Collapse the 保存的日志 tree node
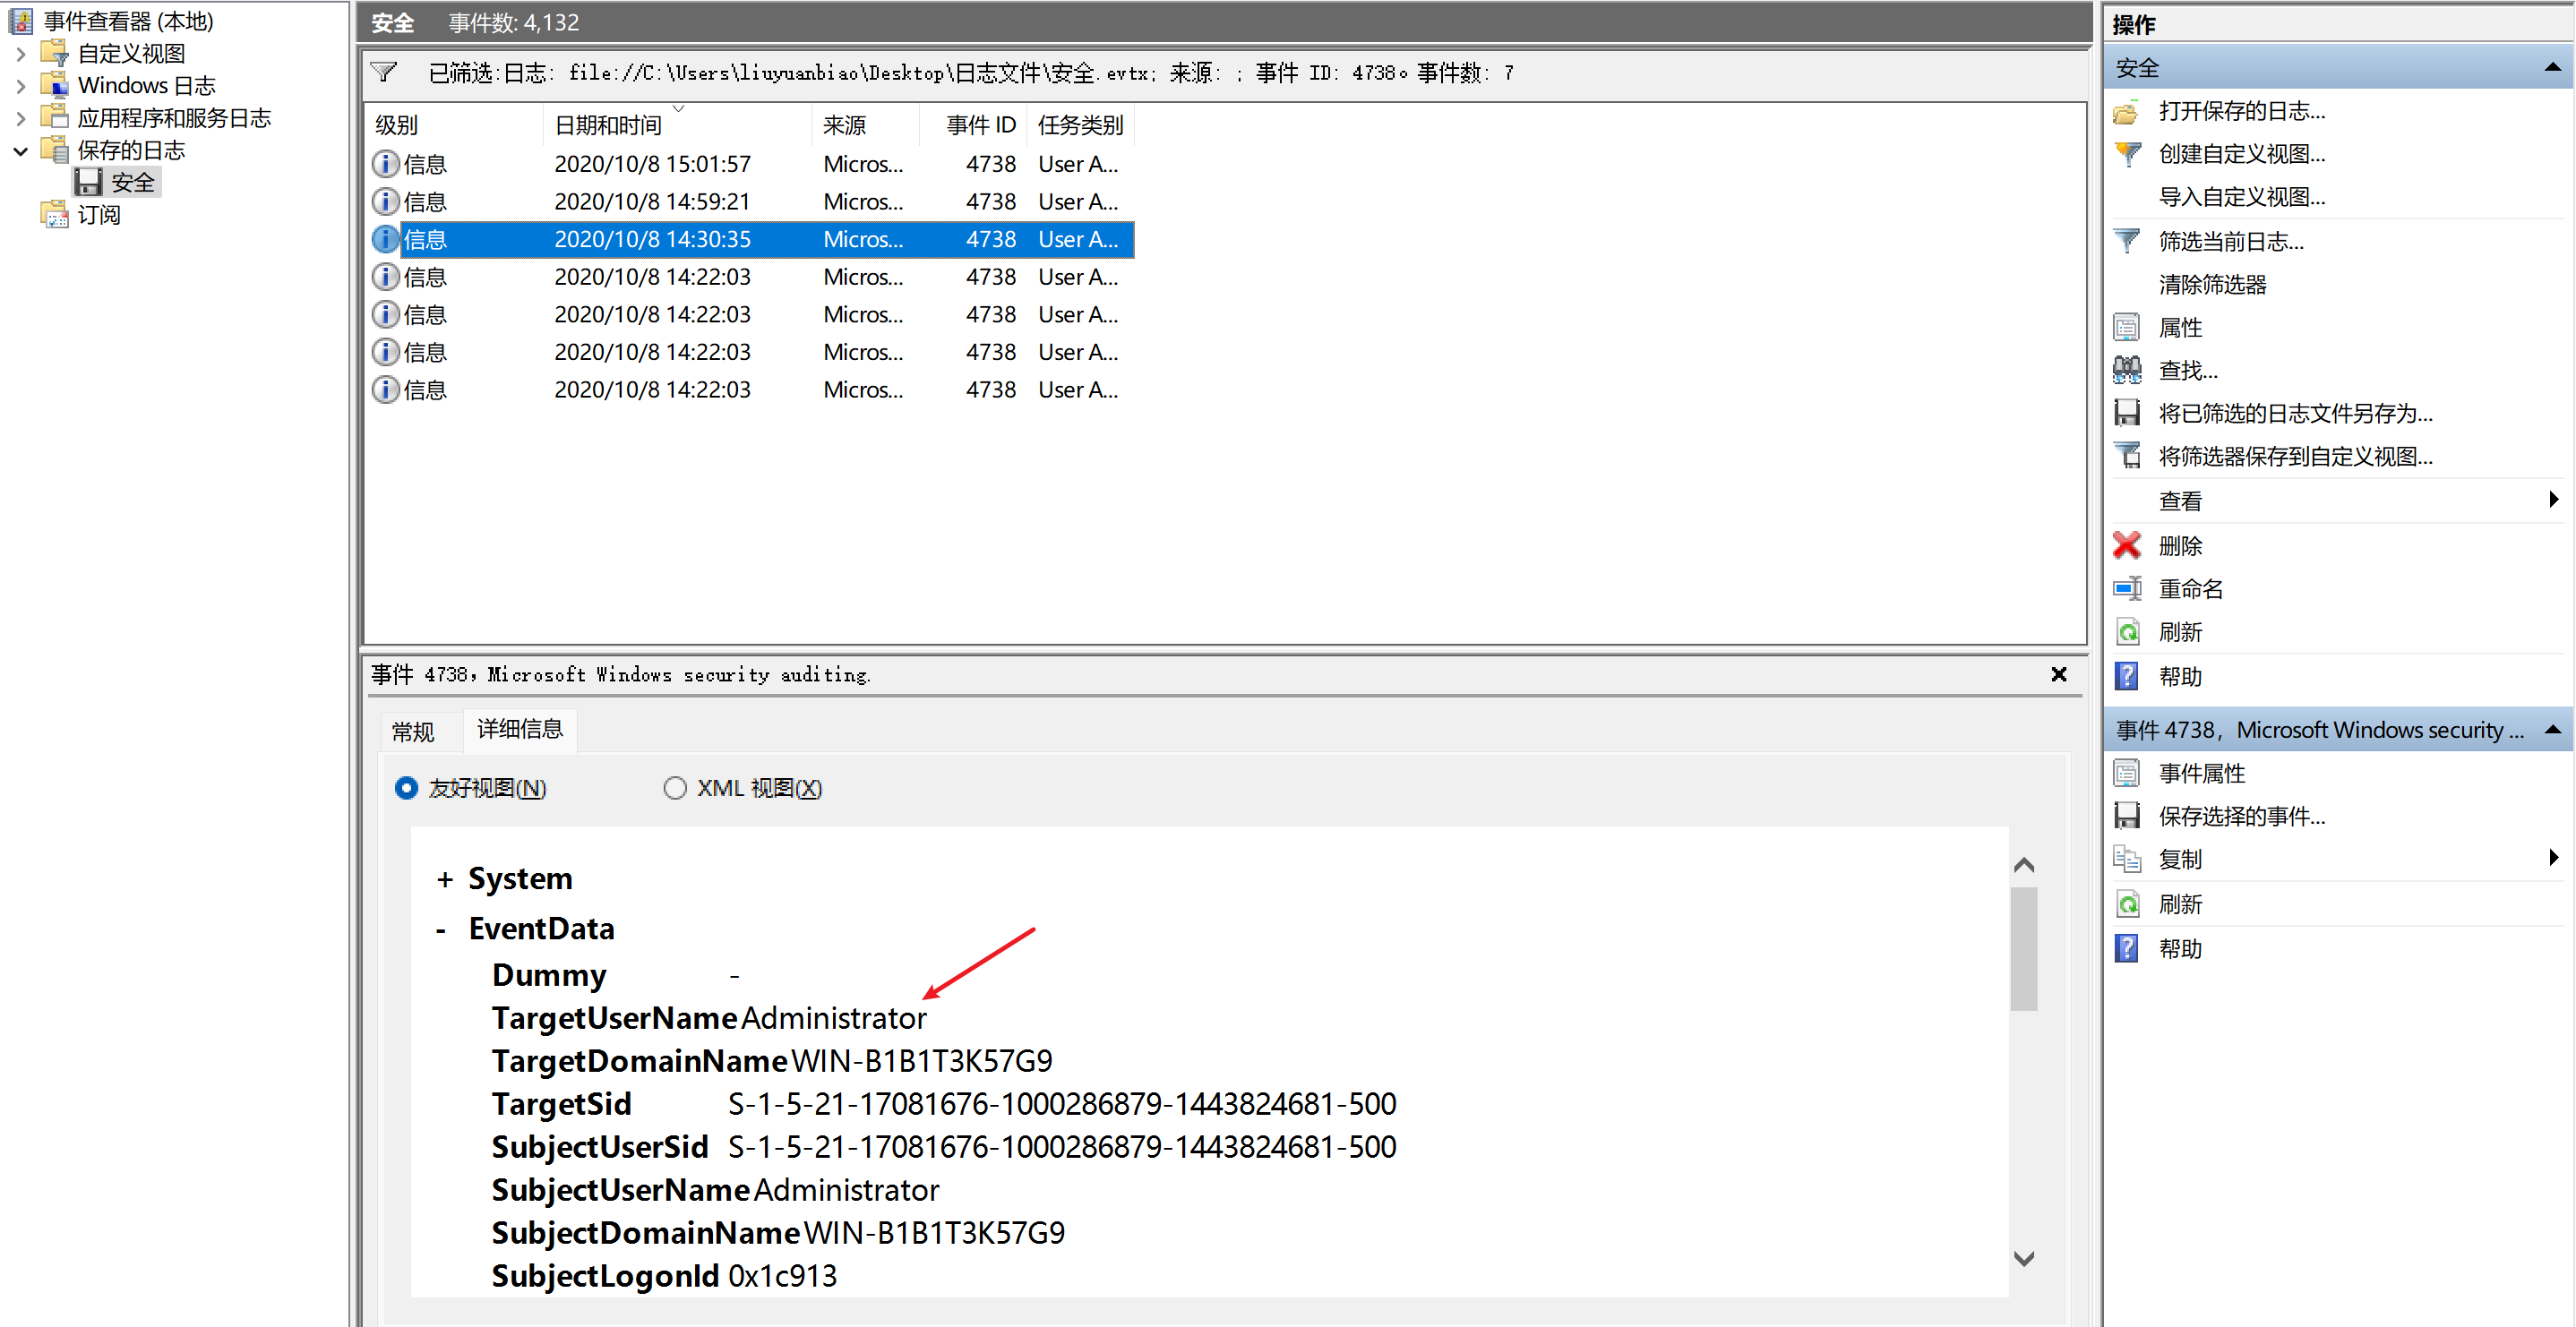The width and height of the screenshot is (2576, 1327). pos(21,151)
